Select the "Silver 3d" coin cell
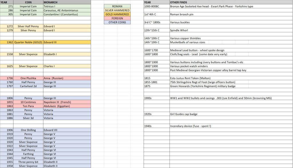This screenshot has width=293, height=168. [x=28, y=118]
